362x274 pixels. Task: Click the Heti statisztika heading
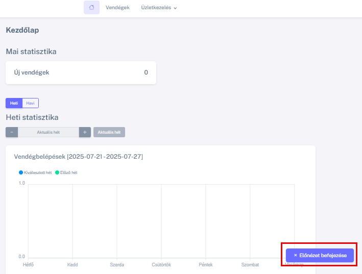pyautogui.click(x=32, y=117)
